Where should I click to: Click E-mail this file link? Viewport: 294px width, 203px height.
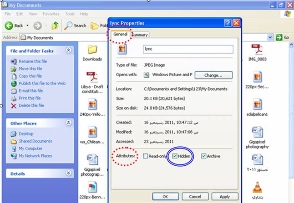pyautogui.click(x=31, y=91)
